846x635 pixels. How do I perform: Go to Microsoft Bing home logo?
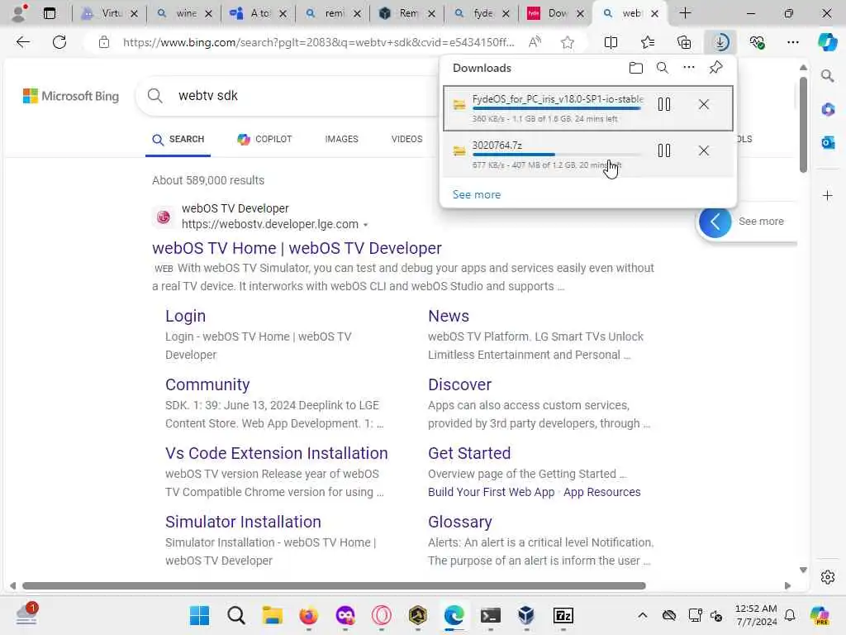[x=71, y=96]
